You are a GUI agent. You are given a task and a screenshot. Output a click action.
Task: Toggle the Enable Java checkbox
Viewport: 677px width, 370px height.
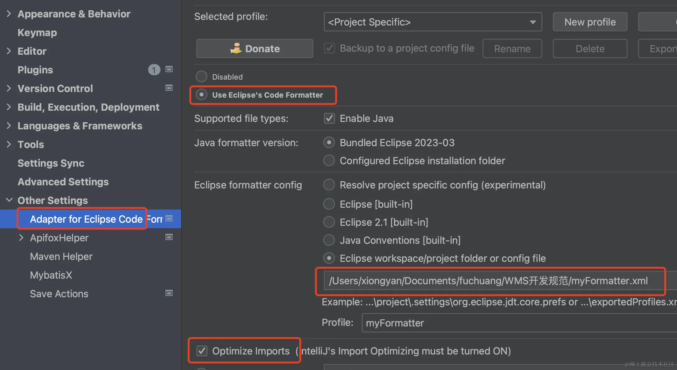[x=329, y=118]
